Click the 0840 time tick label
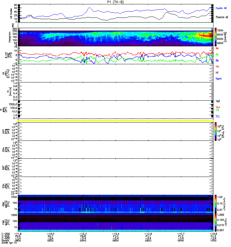 [83, 241]
